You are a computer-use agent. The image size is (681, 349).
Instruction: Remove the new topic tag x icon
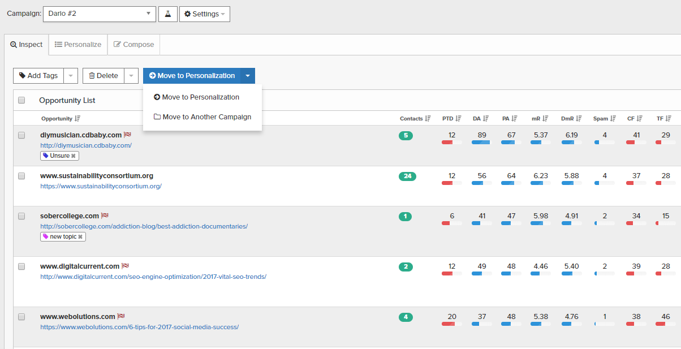click(x=80, y=237)
